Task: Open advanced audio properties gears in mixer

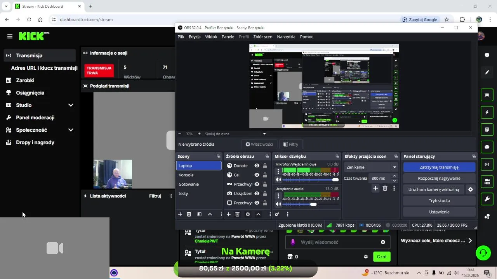Action: pos(277,214)
